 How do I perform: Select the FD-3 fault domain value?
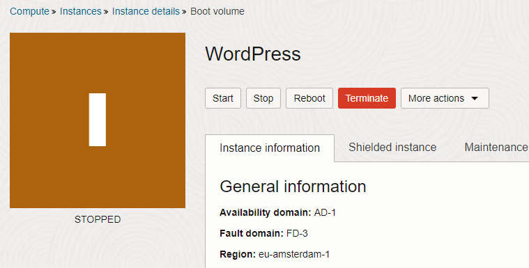tap(297, 233)
